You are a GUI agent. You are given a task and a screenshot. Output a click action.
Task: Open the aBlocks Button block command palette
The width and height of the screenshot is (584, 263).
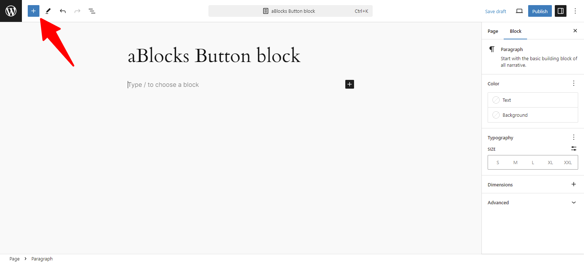pos(291,11)
